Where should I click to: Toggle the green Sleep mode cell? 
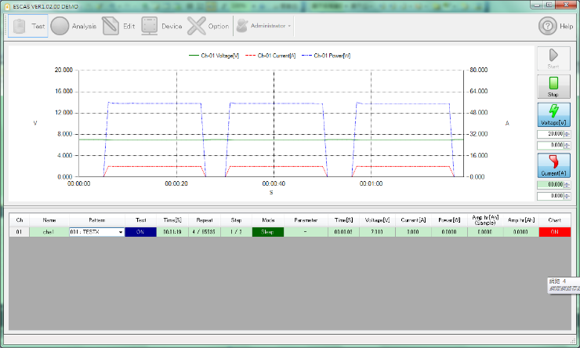tap(267, 232)
